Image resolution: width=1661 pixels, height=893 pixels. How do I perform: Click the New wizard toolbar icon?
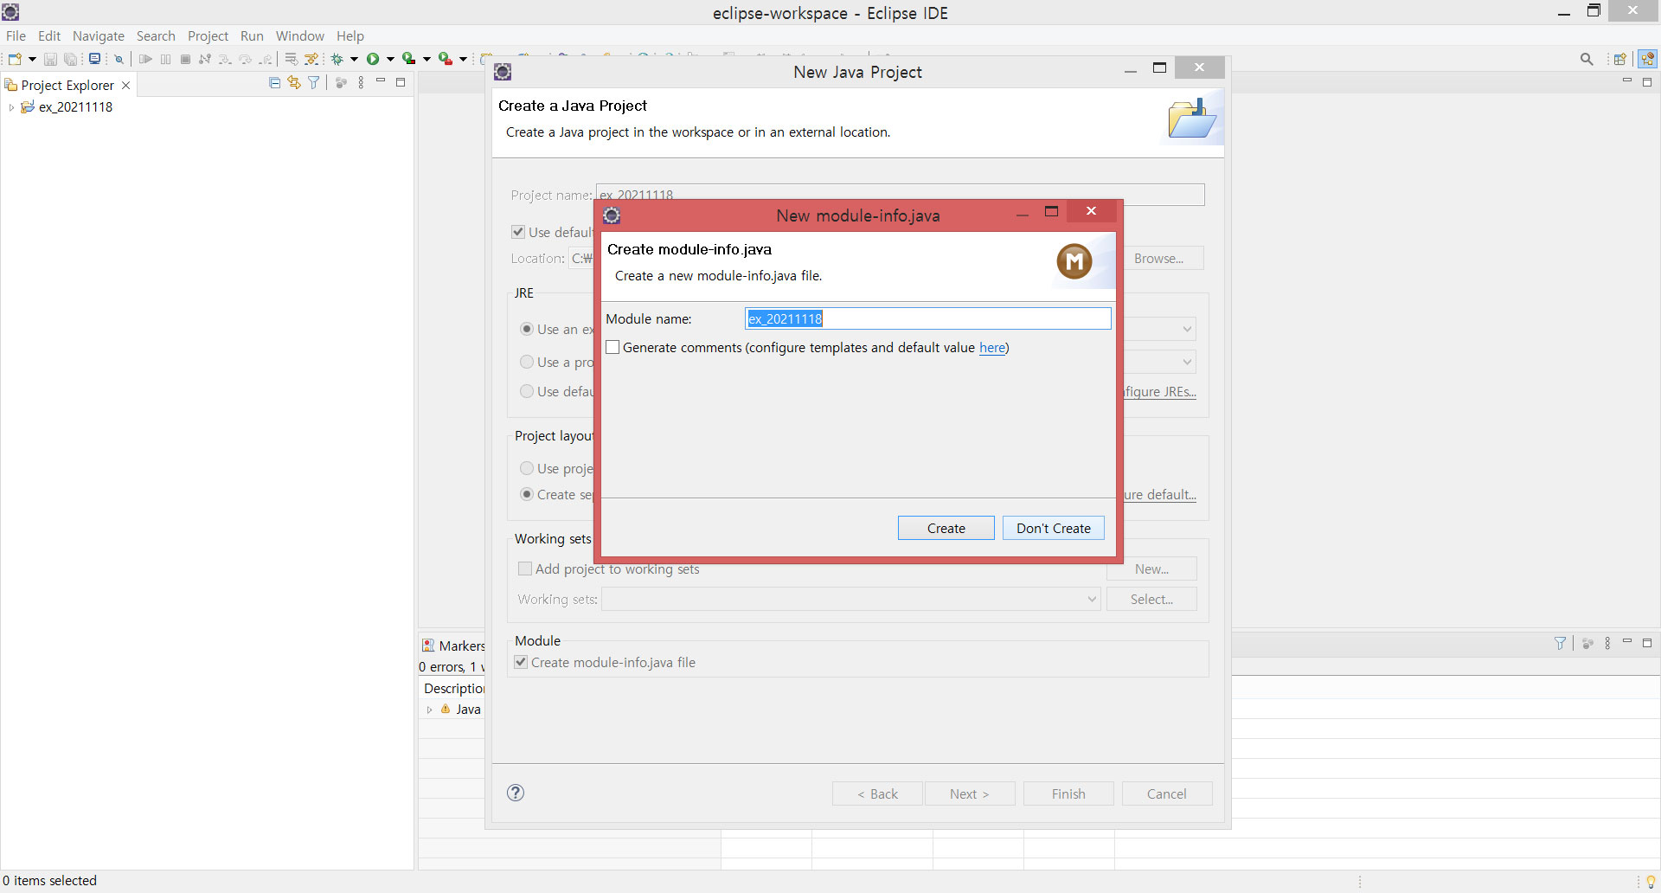pos(15,59)
